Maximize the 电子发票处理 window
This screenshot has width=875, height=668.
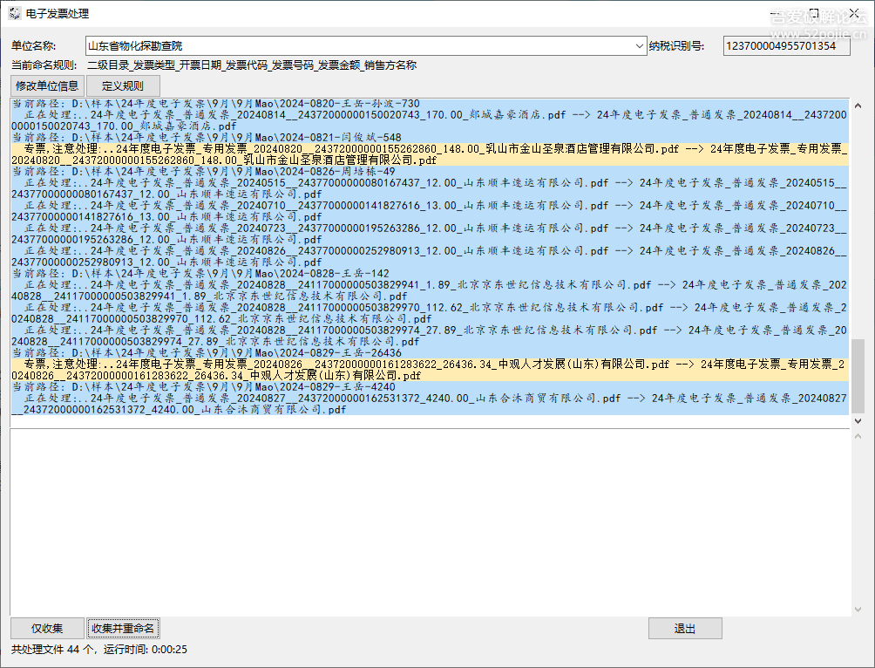coord(813,14)
